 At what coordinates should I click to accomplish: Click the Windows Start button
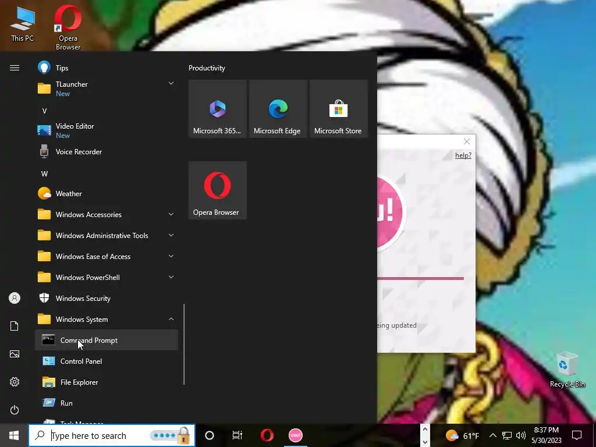pyautogui.click(x=14, y=435)
